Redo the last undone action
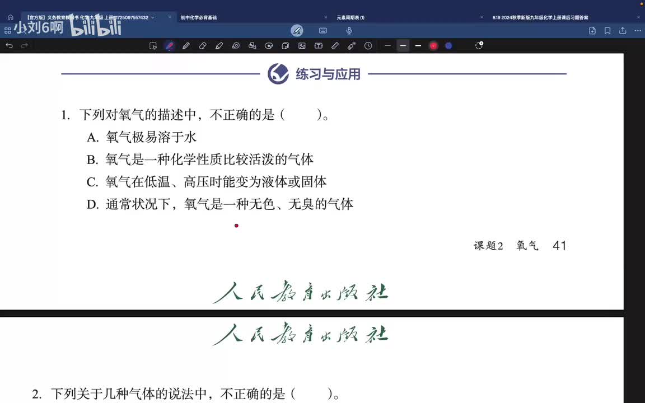645x403 pixels. pos(24,46)
